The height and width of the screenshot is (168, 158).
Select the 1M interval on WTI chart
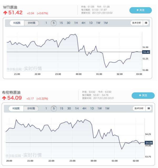click(x=106, y=23)
